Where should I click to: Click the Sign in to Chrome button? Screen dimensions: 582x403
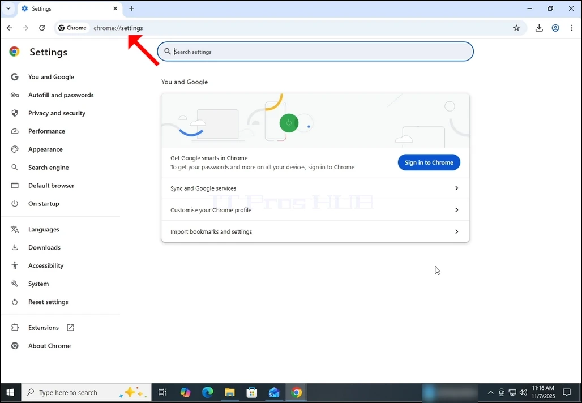(429, 162)
